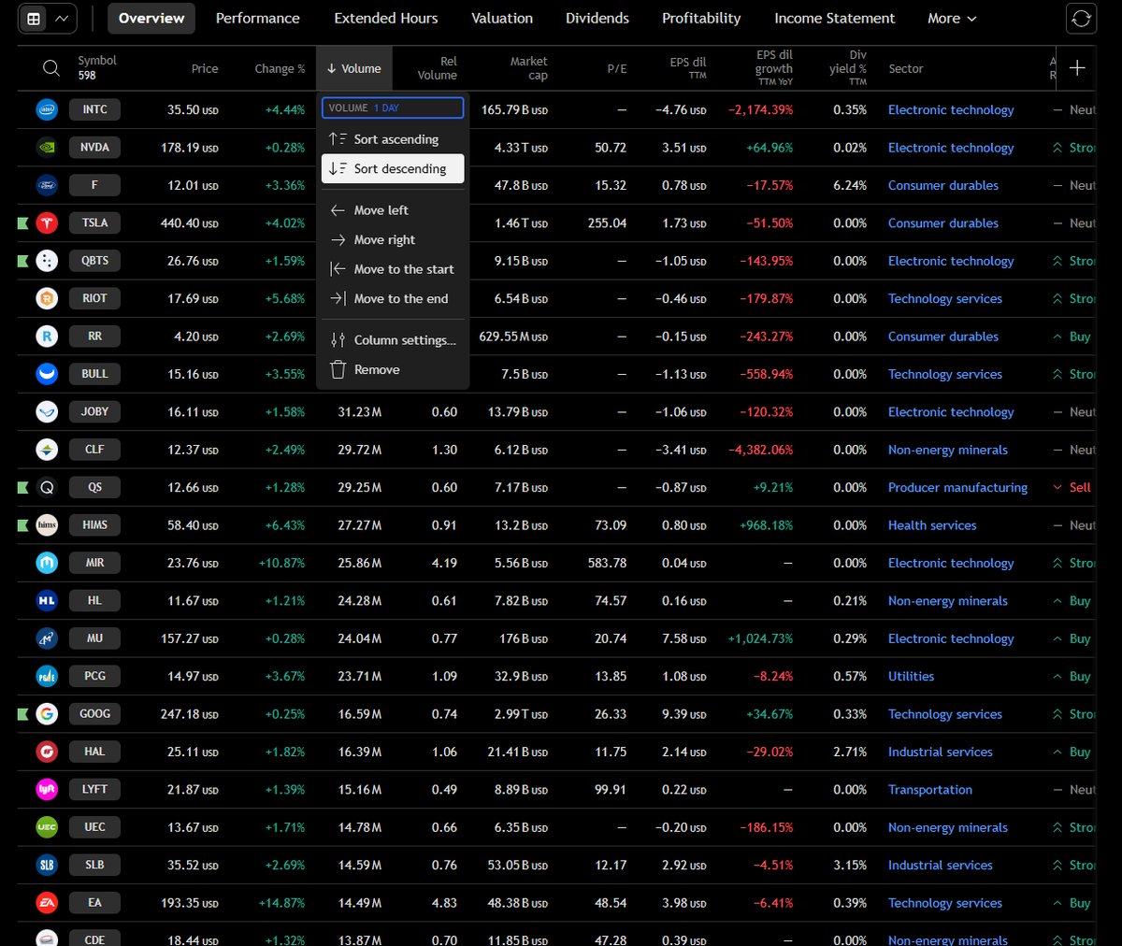Click the EA company logo icon
The height and width of the screenshot is (946, 1122).
click(x=47, y=903)
